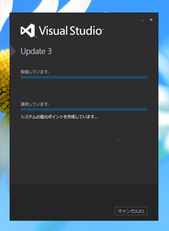Screen dimensions: 169x231
Task: Minimize the Visual Studio installer window
Action: [142, 20]
